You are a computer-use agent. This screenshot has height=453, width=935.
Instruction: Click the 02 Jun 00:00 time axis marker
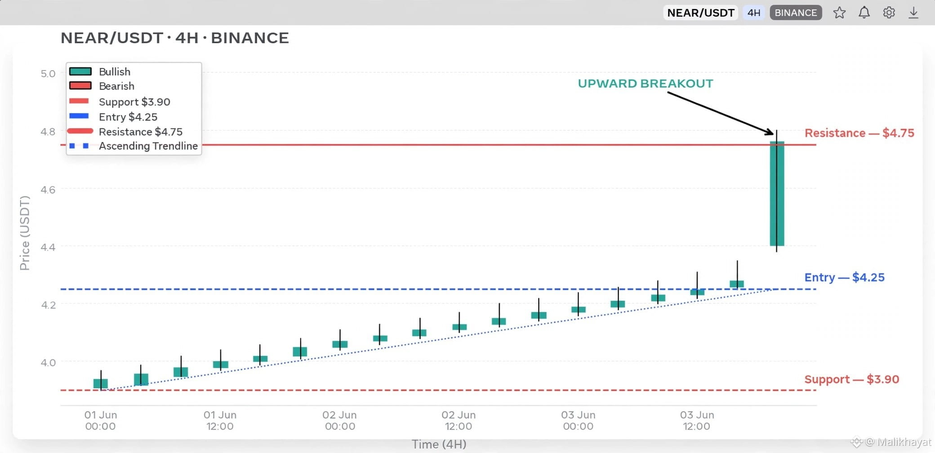pos(339,421)
